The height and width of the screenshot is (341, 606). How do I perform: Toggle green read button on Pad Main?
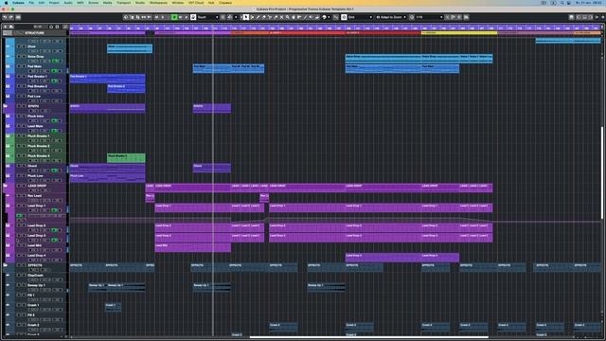click(55, 71)
